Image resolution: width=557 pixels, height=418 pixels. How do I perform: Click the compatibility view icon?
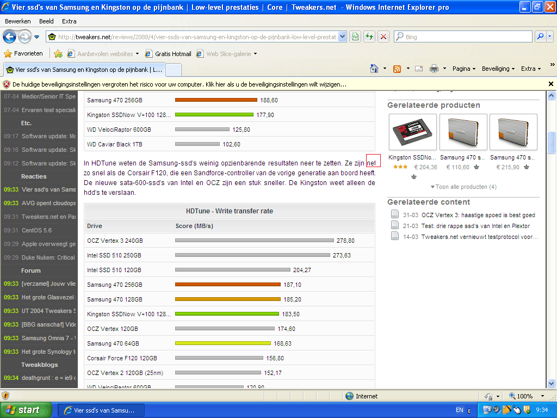click(355, 36)
